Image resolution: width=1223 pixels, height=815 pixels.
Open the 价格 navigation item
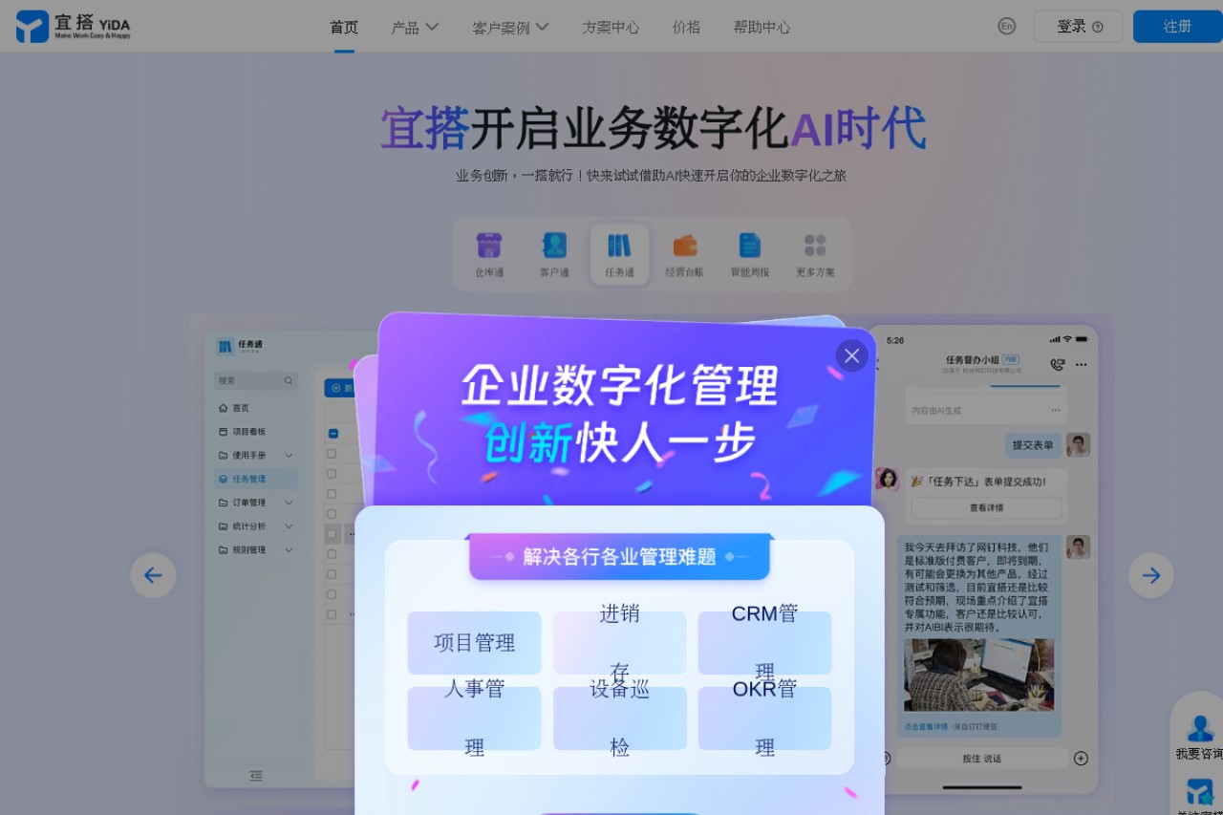(x=686, y=27)
